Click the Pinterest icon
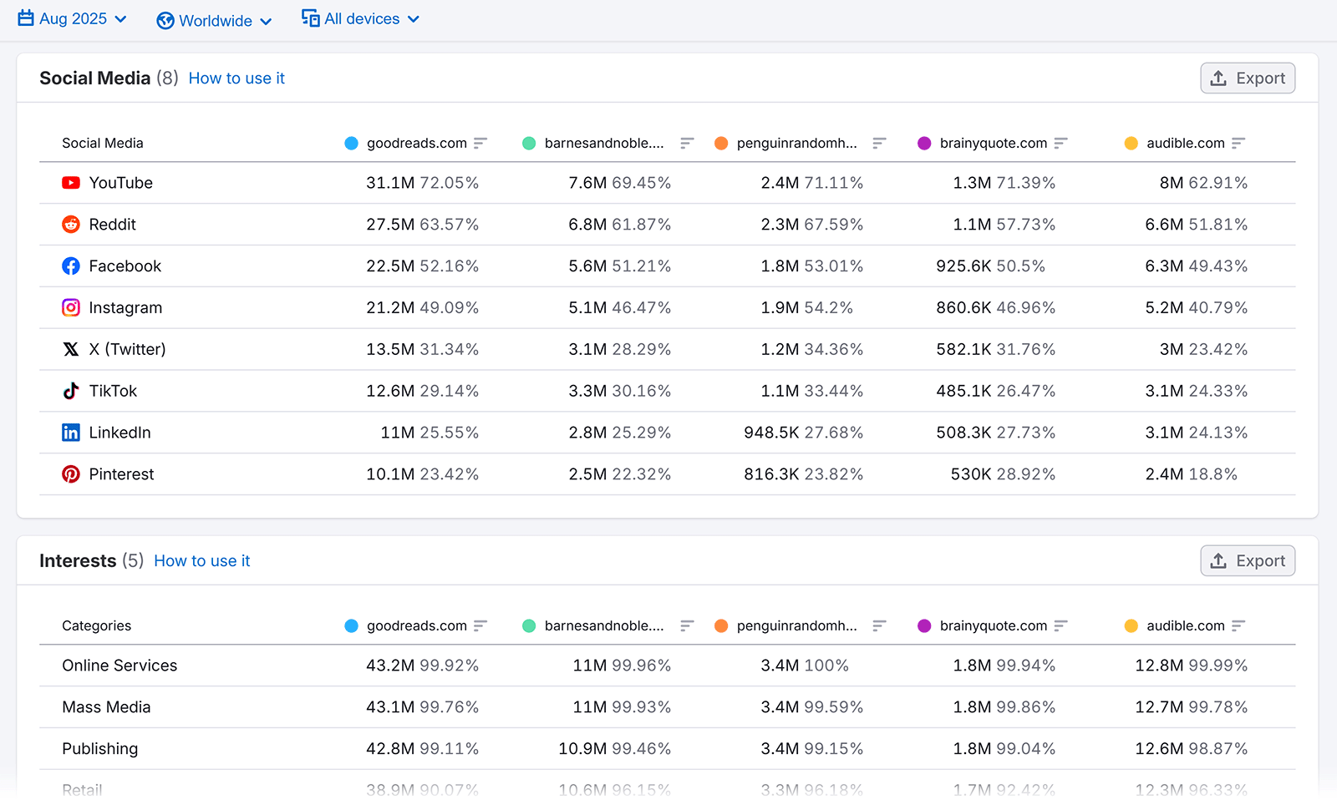Viewport: 1337px width, 810px height. [x=71, y=473]
